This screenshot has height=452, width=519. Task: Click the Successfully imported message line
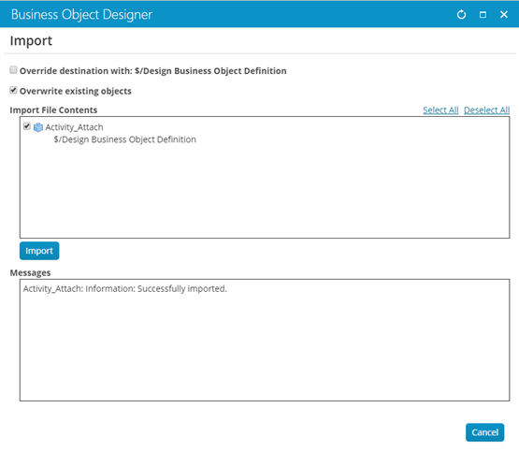point(124,289)
